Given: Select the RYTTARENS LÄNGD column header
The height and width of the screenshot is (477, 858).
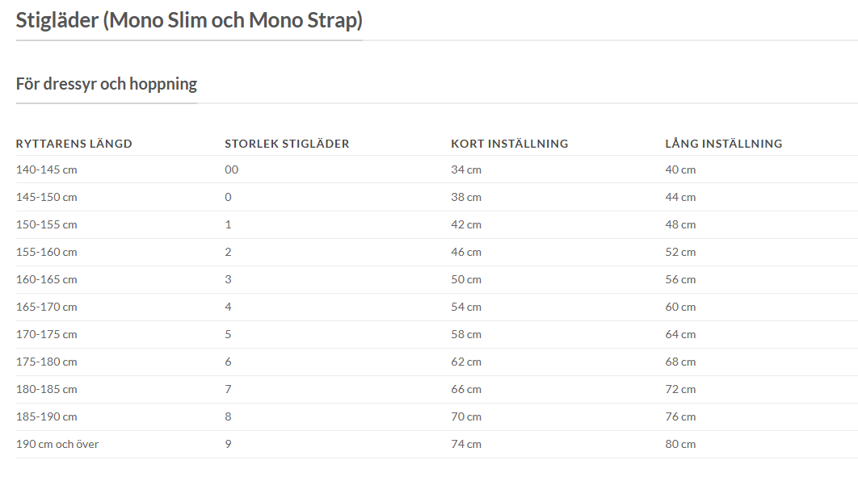Looking at the screenshot, I should tap(74, 144).
